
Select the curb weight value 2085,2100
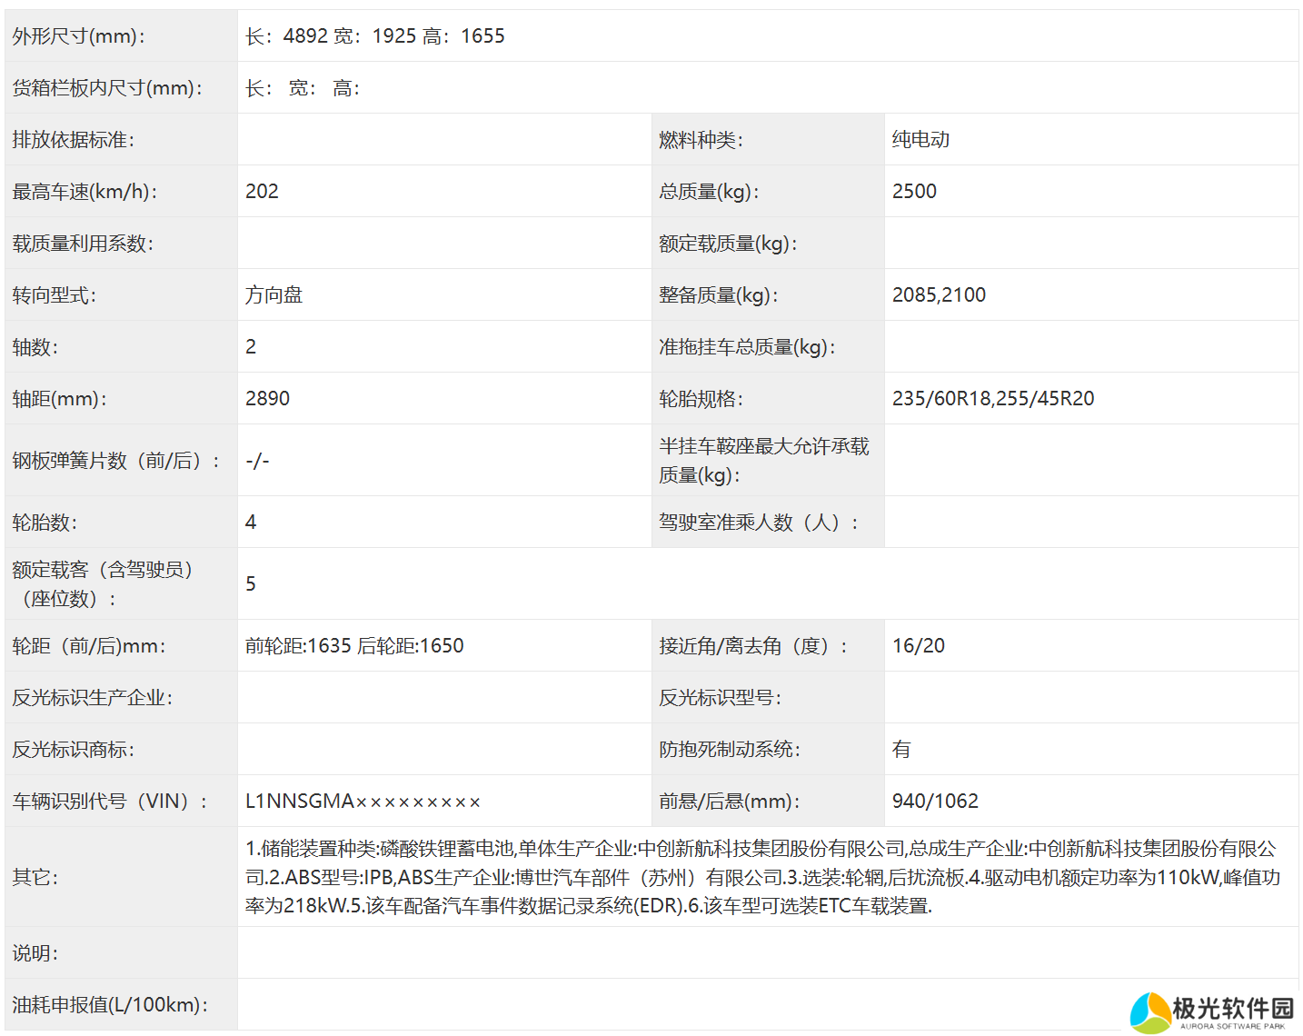tap(939, 295)
